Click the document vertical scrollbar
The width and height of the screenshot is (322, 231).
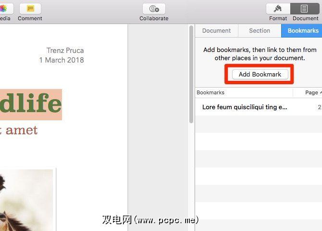pos(191,74)
